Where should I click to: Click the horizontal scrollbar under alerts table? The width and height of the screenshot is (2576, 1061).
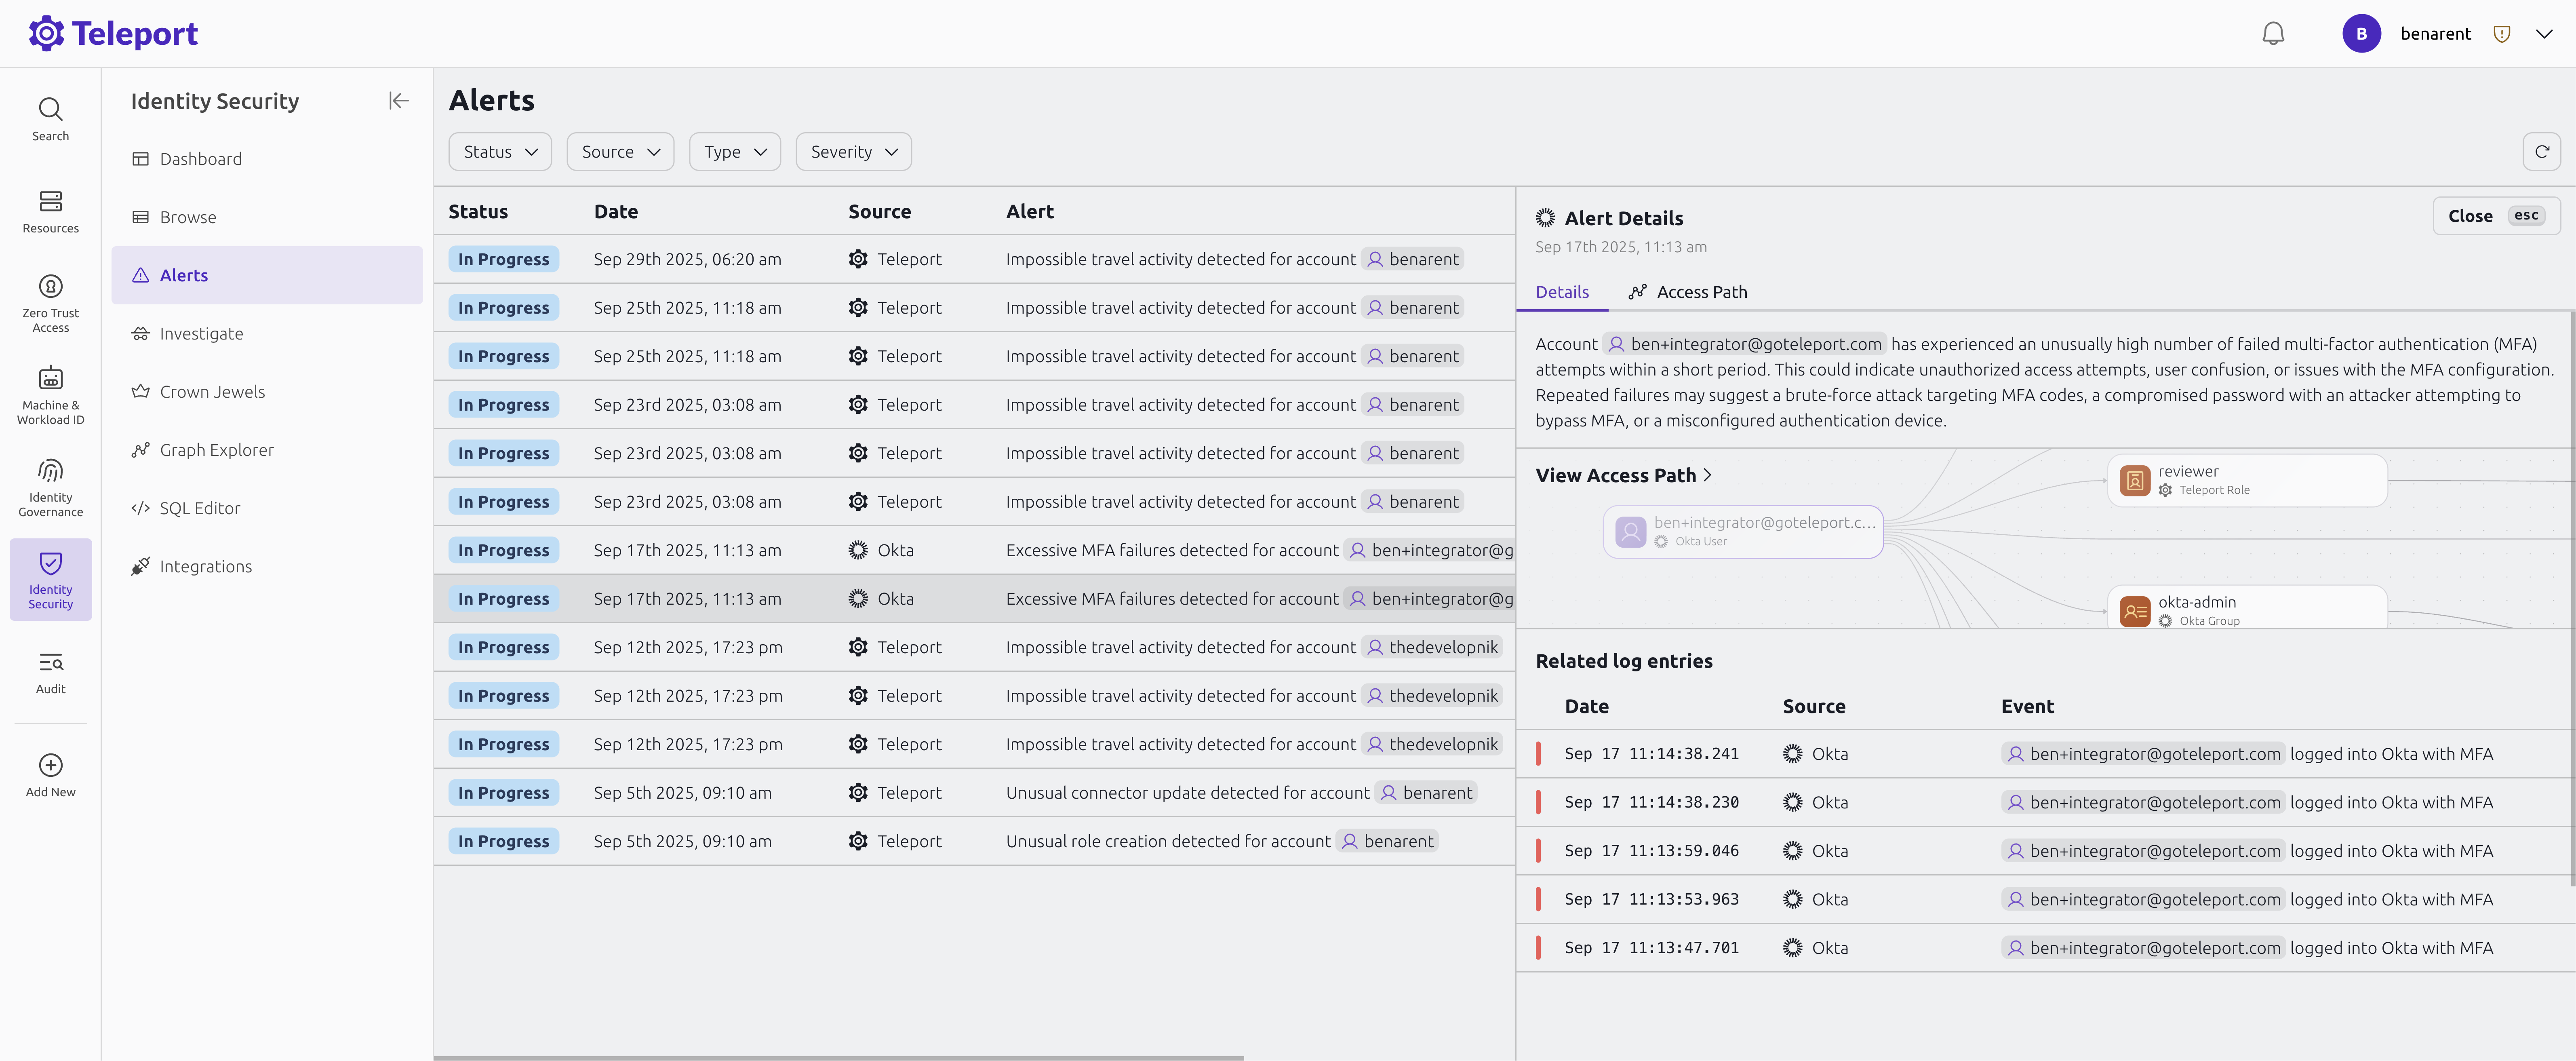838,1057
